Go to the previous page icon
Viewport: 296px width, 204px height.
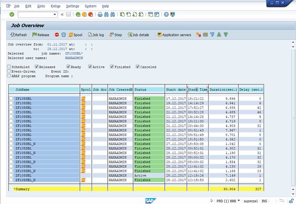128,15
